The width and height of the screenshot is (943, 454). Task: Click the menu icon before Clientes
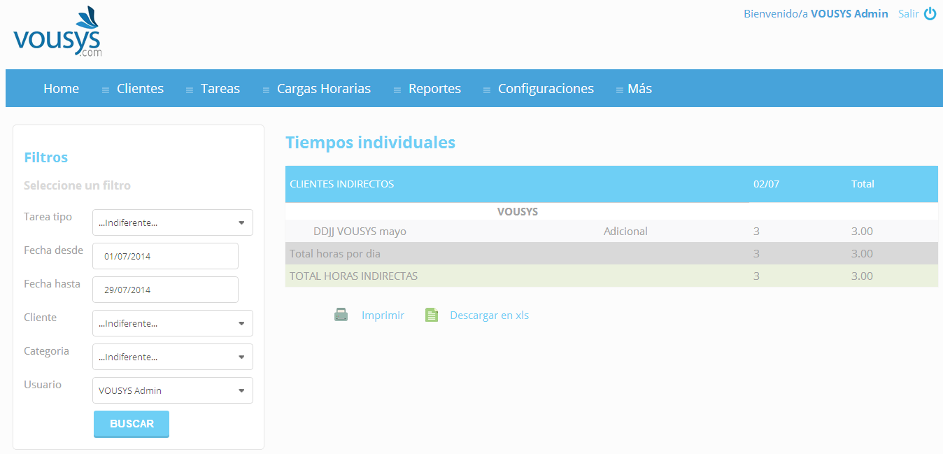tap(106, 90)
